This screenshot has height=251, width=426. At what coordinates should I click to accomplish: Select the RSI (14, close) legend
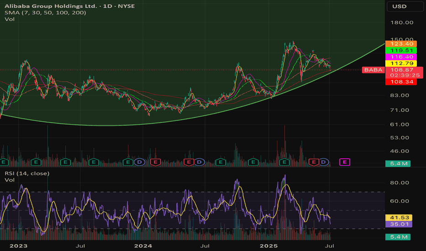pyautogui.click(x=27, y=173)
